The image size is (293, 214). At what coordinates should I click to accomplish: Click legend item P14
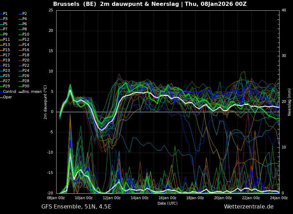click(x=24, y=45)
